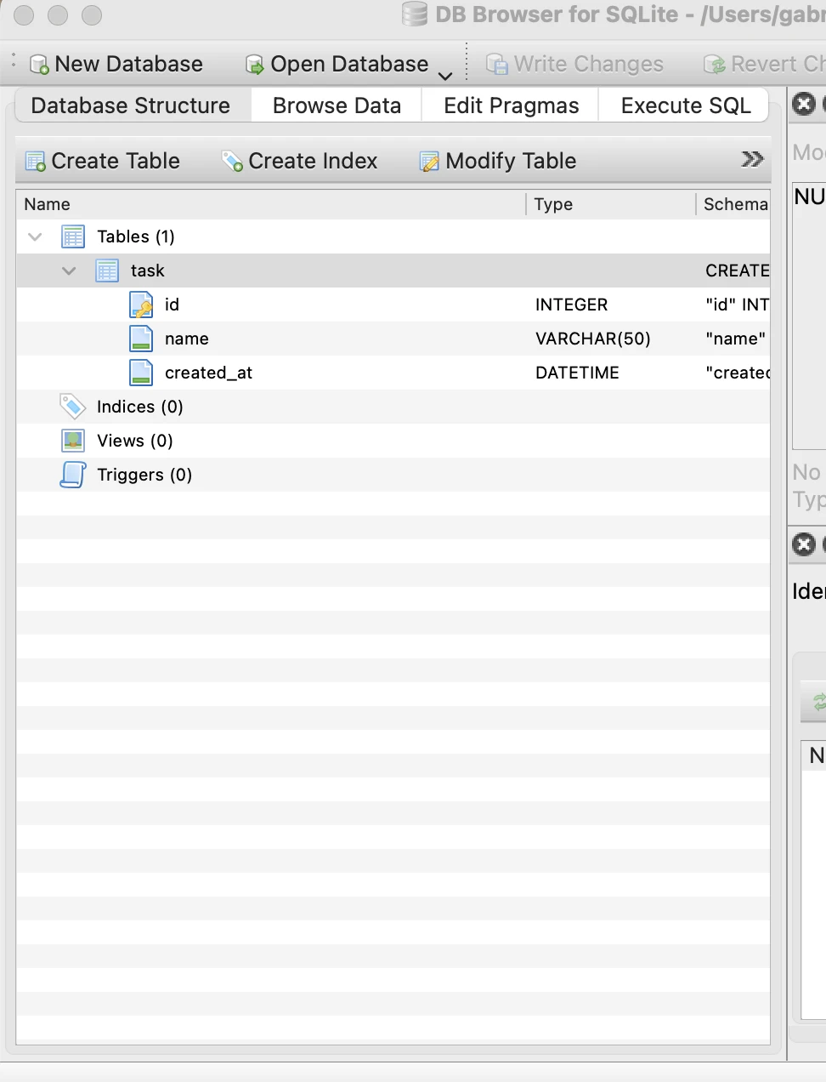Collapse the Tables (1) tree node
The width and height of the screenshot is (826, 1082).
35,236
